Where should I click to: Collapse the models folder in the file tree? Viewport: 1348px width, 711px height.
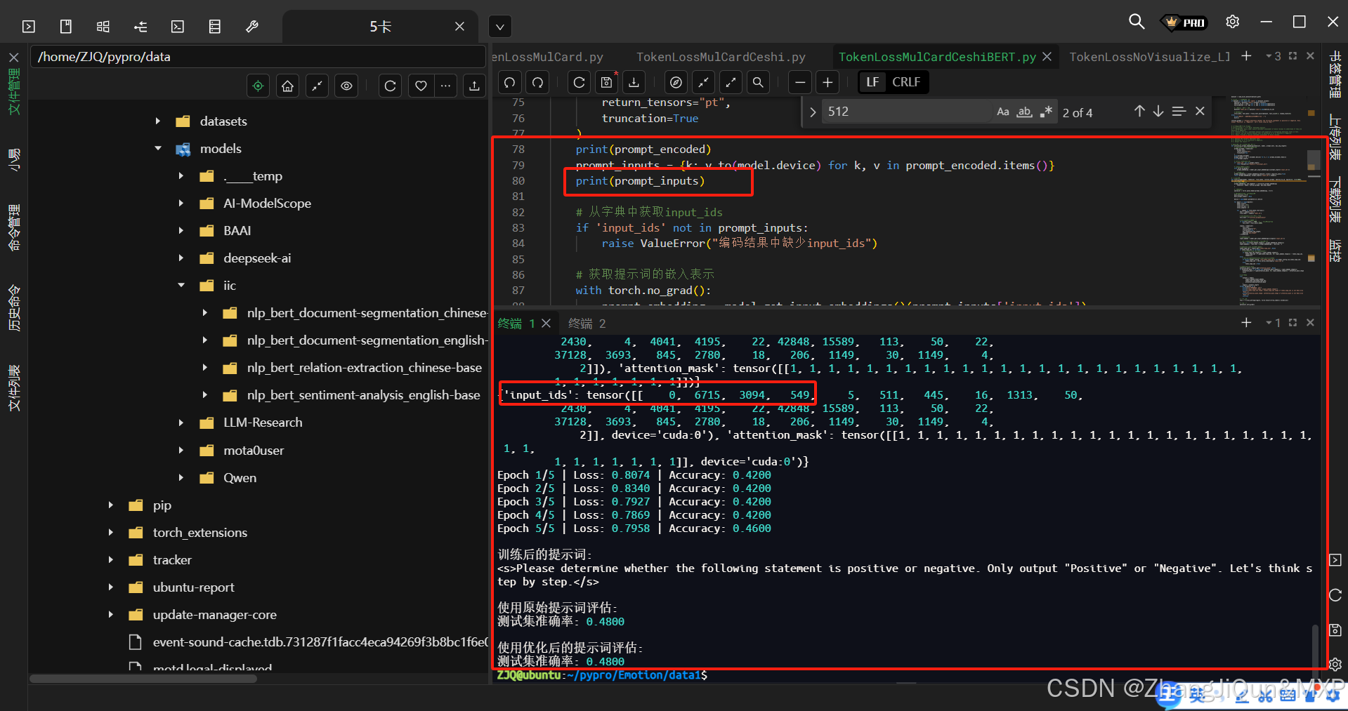[157, 149]
